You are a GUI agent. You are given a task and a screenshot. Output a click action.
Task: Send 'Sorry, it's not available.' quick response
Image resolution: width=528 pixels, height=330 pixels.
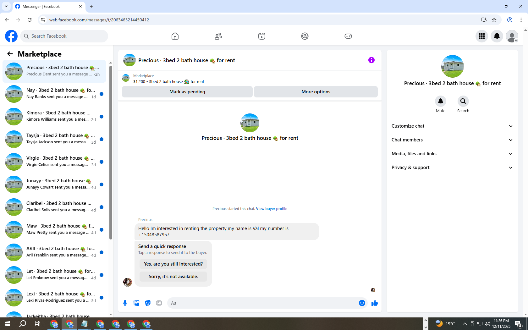tap(173, 277)
